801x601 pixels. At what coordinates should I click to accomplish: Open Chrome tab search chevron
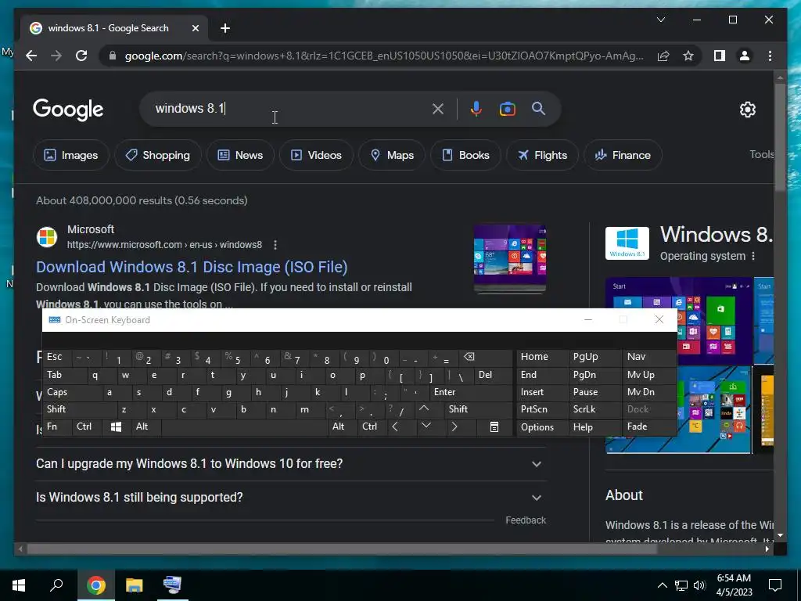(660, 20)
